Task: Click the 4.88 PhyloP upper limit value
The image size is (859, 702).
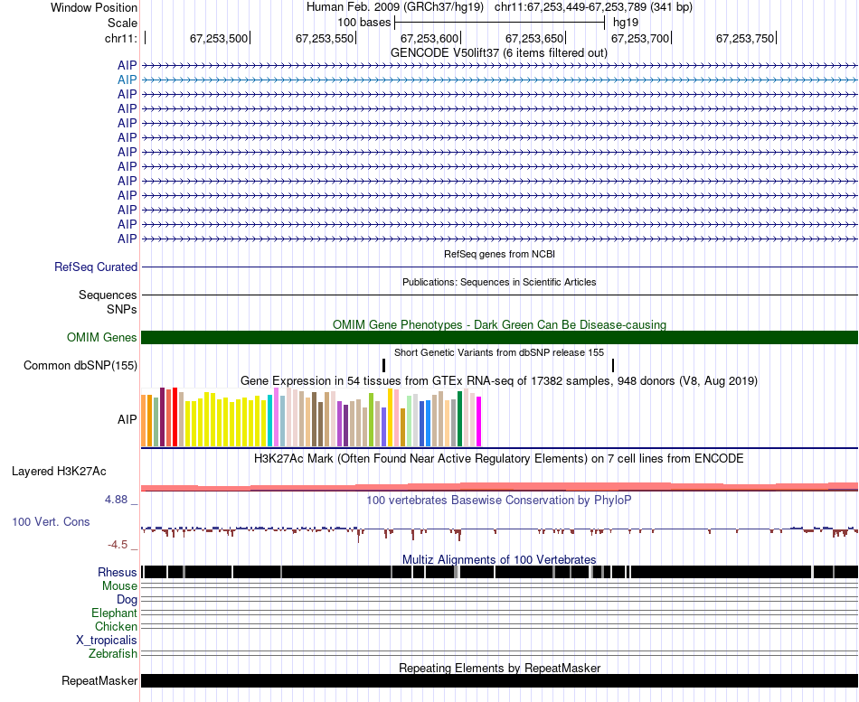Action: click(x=116, y=500)
